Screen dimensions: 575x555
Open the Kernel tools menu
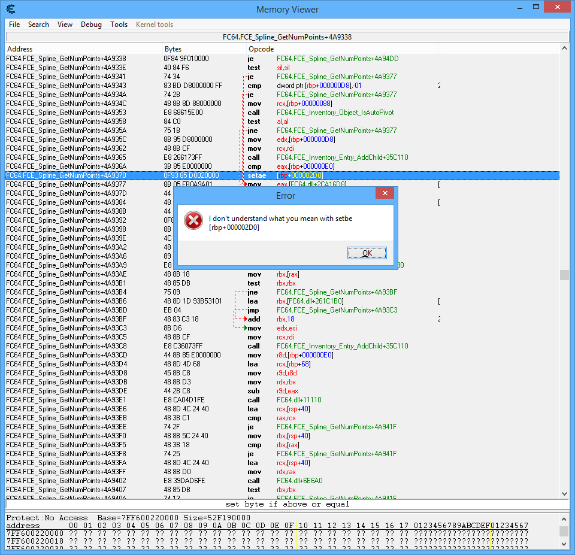155,25
